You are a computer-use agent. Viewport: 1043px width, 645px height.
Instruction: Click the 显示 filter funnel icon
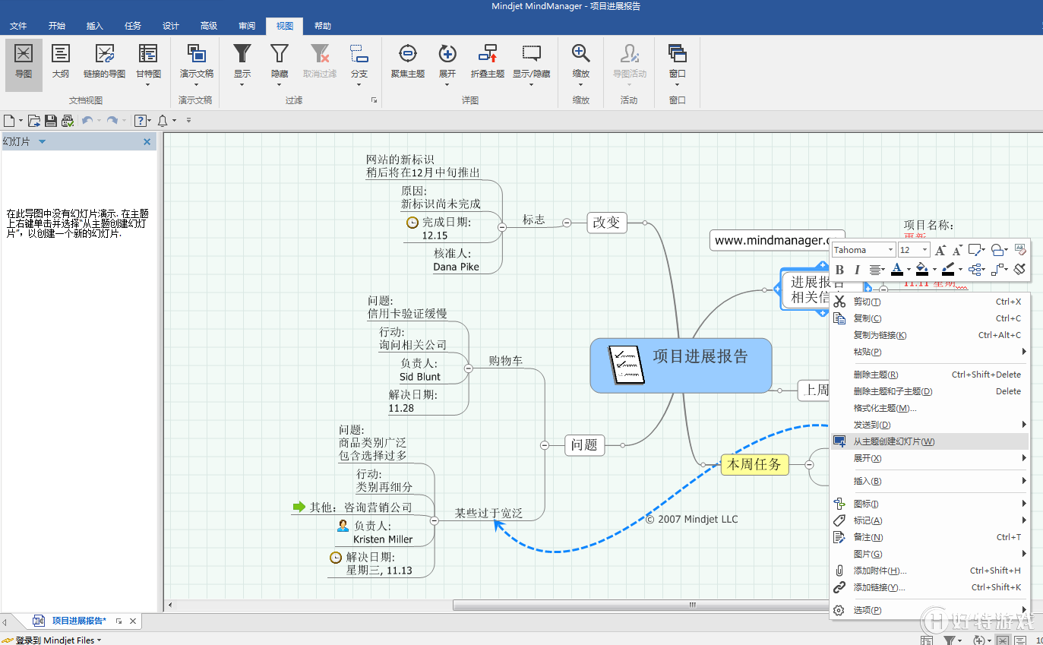click(242, 53)
